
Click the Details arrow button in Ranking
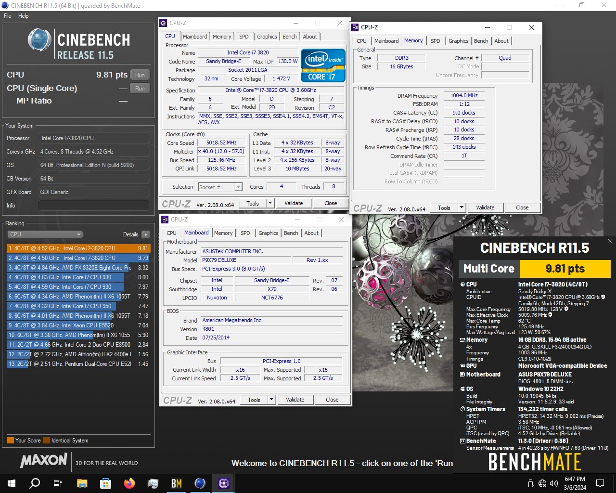point(146,234)
